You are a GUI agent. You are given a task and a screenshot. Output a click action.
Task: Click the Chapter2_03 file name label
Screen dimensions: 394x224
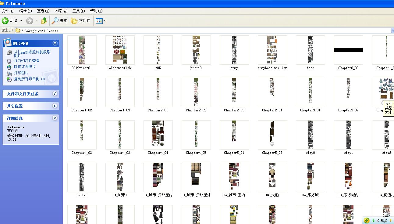(234, 110)
